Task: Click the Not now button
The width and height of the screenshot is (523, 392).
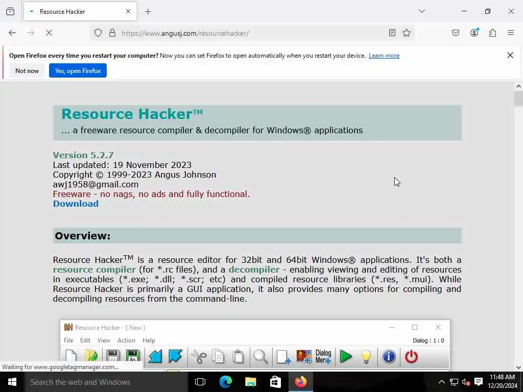Action: [27, 70]
